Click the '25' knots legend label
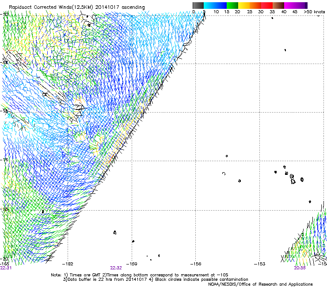327x287 pixels. click(250, 12)
